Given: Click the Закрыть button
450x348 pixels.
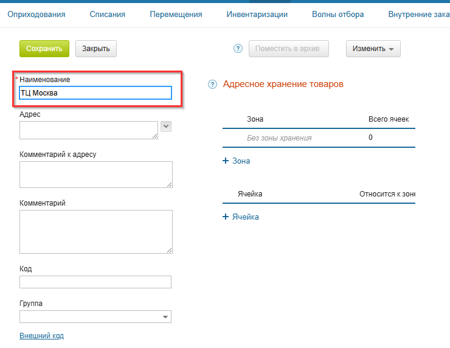Looking at the screenshot, I should point(96,49).
